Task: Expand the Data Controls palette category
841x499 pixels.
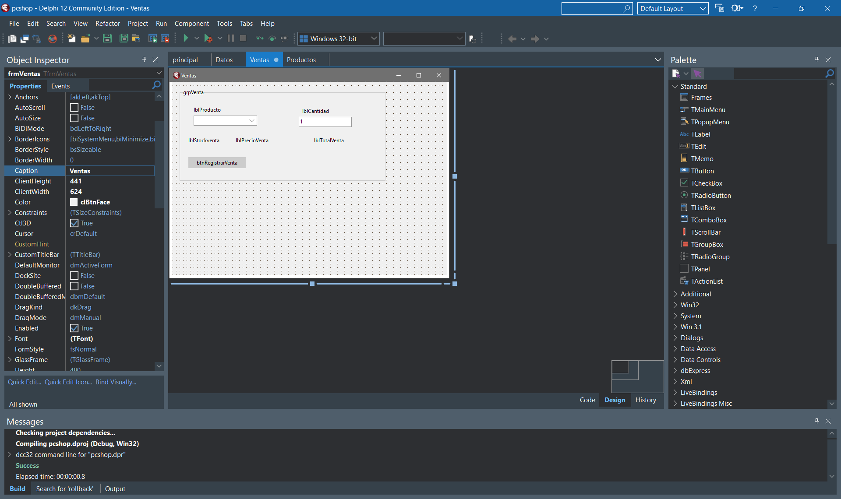Action: click(x=675, y=360)
